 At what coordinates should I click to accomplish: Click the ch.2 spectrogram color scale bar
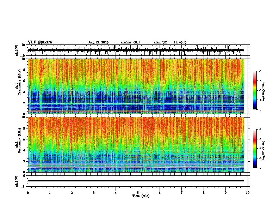pos(255,149)
